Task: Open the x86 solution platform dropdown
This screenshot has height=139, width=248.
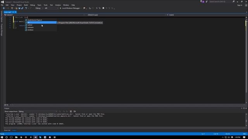Action: tap(51, 8)
